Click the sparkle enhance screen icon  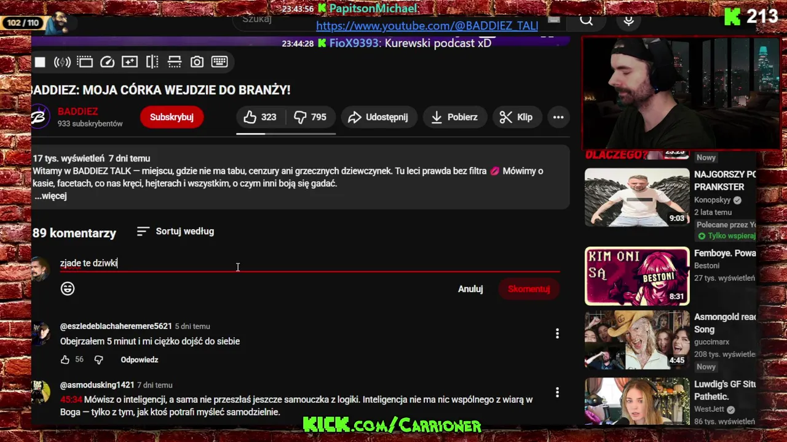click(x=130, y=62)
